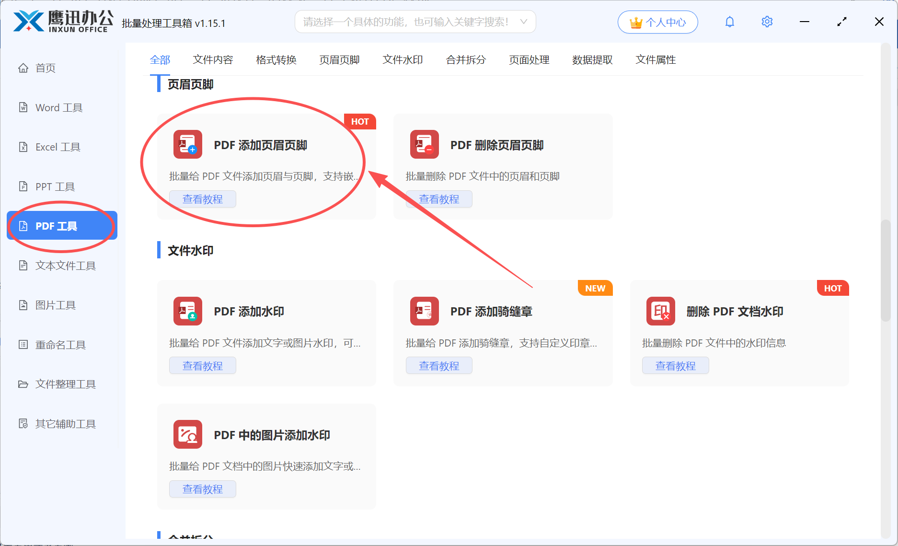The height and width of the screenshot is (546, 898).
Task: Toggle full-screen window expand icon
Action: point(842,22)
